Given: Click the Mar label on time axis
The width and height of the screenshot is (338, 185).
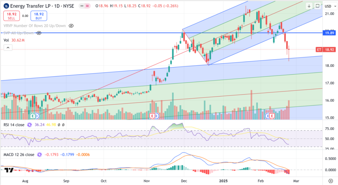Looking at the screenshot, I should (296, 181).
